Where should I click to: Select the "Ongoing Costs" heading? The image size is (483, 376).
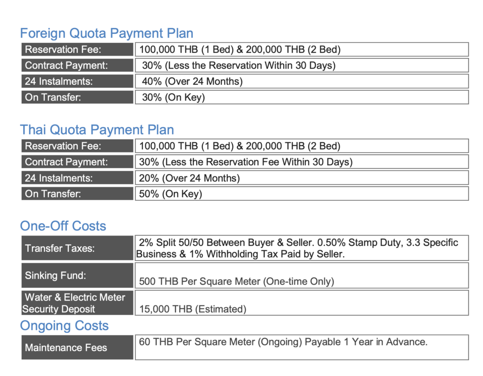[64, 326]
